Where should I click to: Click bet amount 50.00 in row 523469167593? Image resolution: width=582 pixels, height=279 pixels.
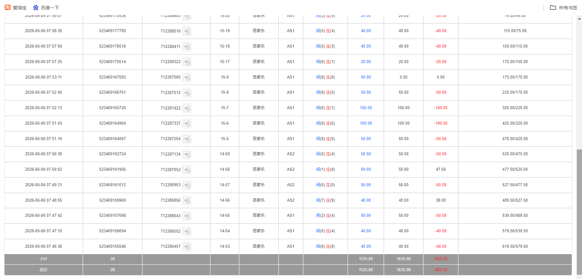(x=366, y=77)
